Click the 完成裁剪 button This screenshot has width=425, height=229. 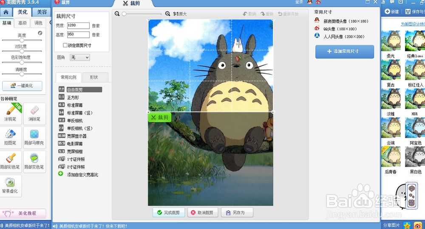169,212
